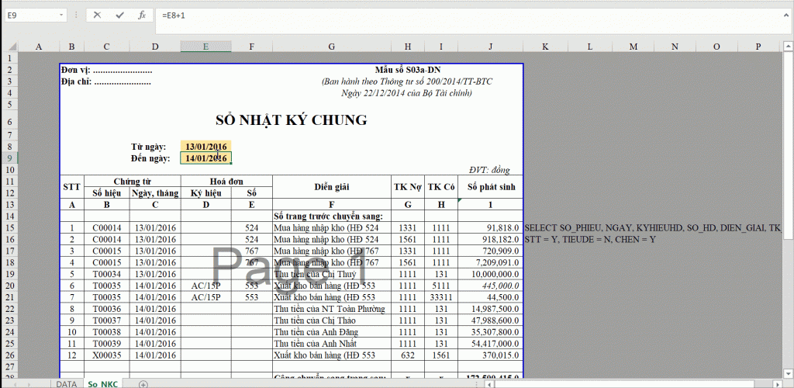Click the Cancel (X) formula bar icon
The height and width of the screenshot is (388, 794).
click(97, 15)
